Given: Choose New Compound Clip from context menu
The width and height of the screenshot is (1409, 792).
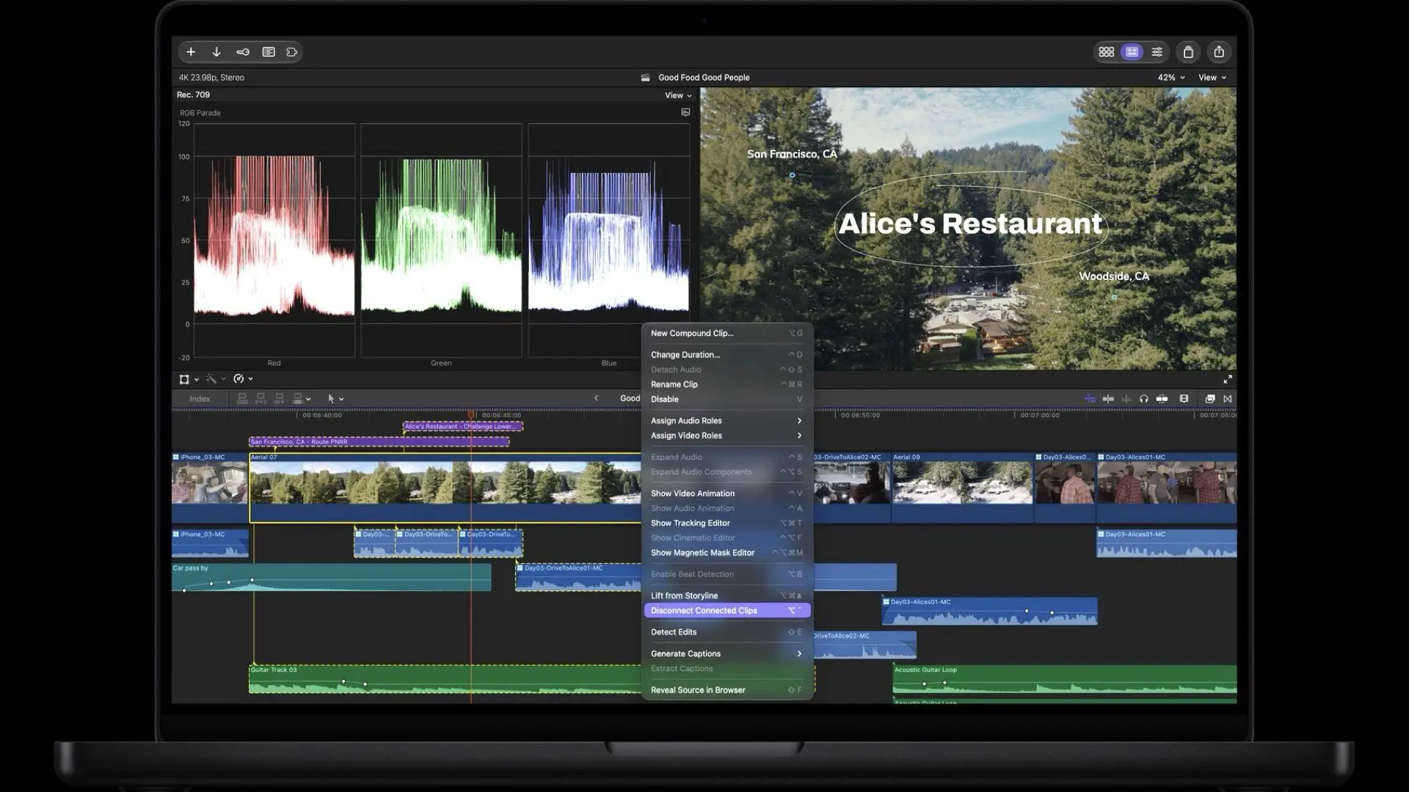Looking at the screenshot, I should tap(727, 333).
